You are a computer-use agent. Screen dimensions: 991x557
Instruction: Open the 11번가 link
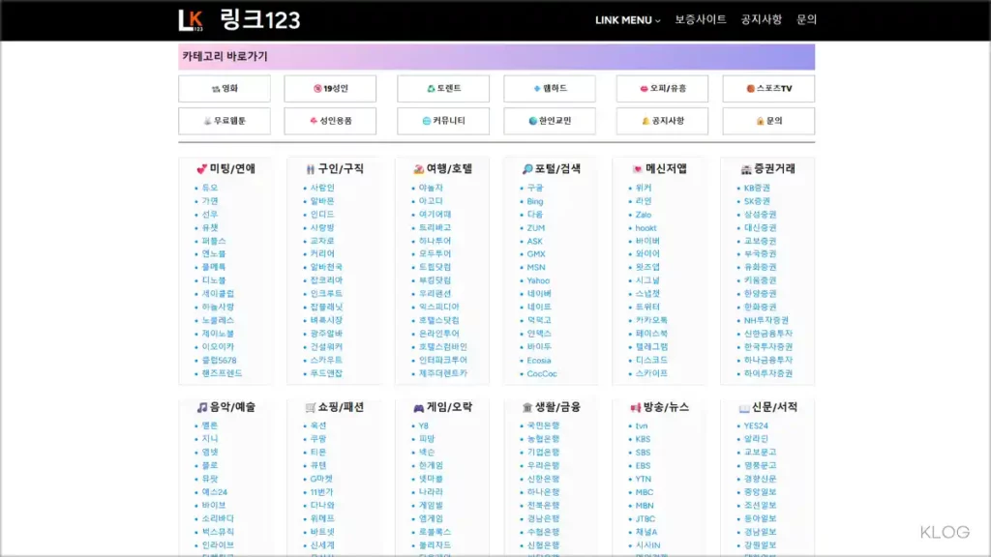321,492
